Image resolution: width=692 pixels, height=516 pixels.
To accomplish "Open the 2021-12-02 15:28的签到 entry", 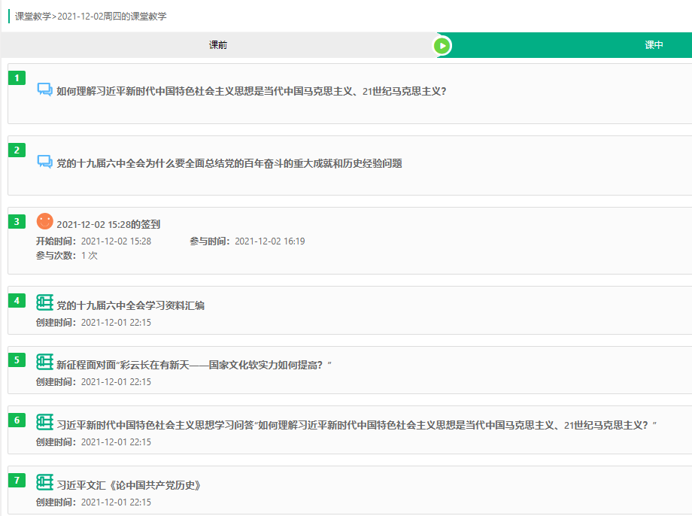I will pos(108,224).
